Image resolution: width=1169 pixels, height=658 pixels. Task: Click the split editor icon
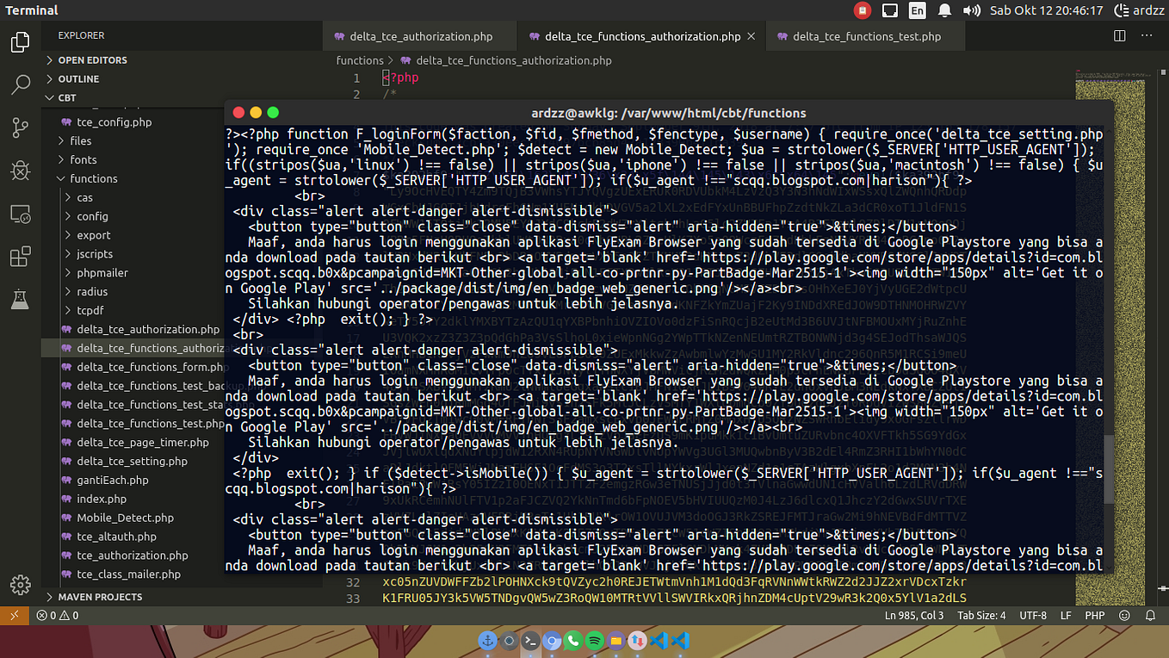pos(1119,36)
